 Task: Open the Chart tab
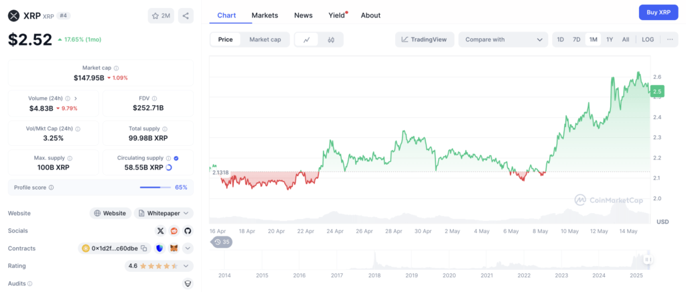[x=226, y=15]
